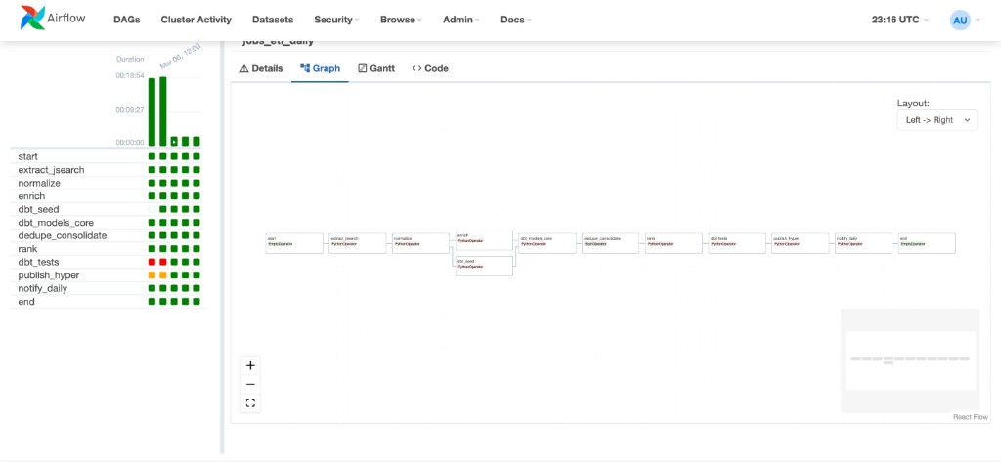Switch to the Details tab
Image resolution: width=1001 pixels, height=462 pixels.
tap(261, 69)
